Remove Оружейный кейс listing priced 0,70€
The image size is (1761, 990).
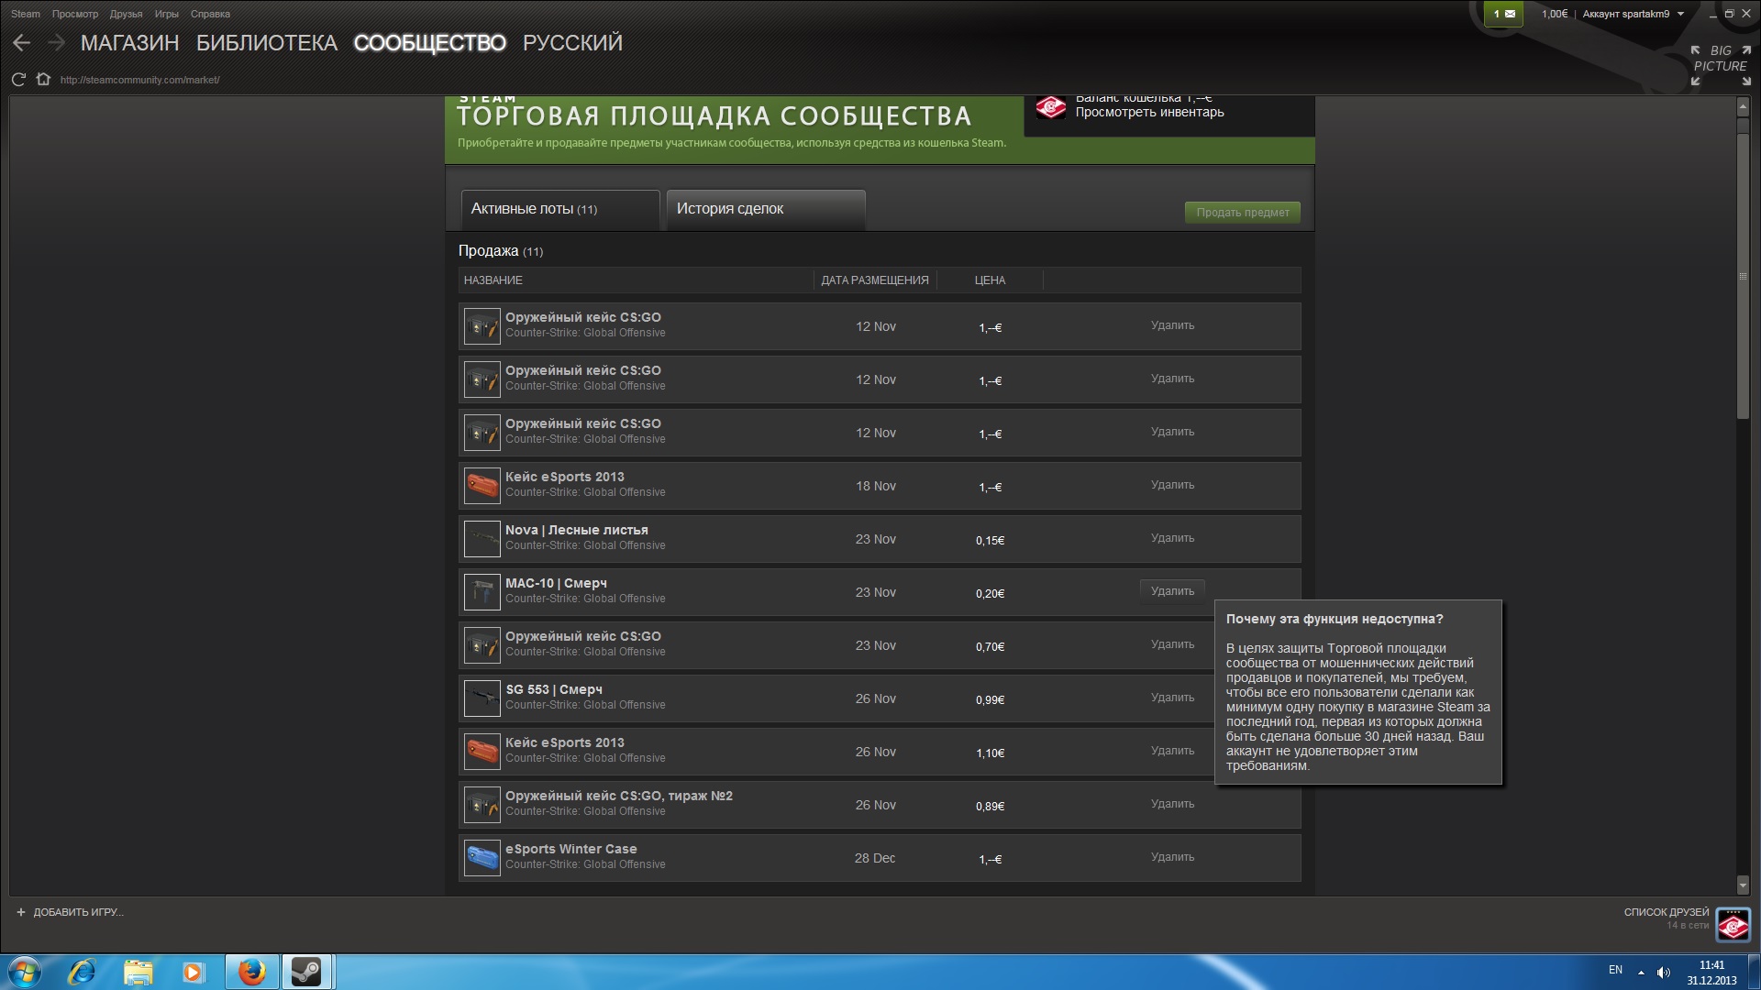click(1172, 644)
